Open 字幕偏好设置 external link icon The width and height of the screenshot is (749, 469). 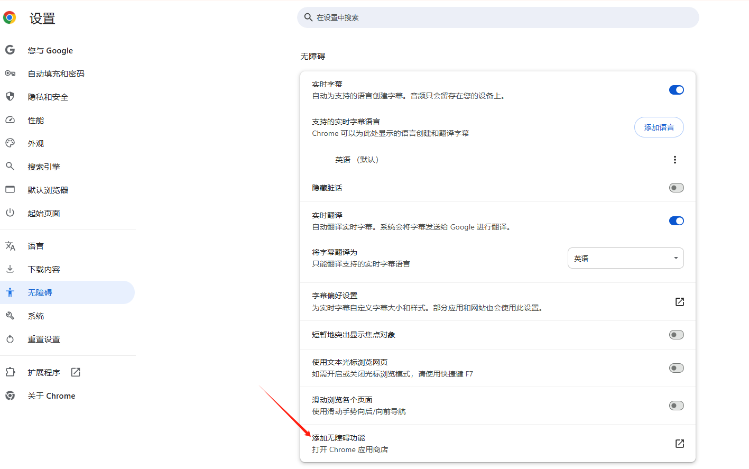point(680,302)
